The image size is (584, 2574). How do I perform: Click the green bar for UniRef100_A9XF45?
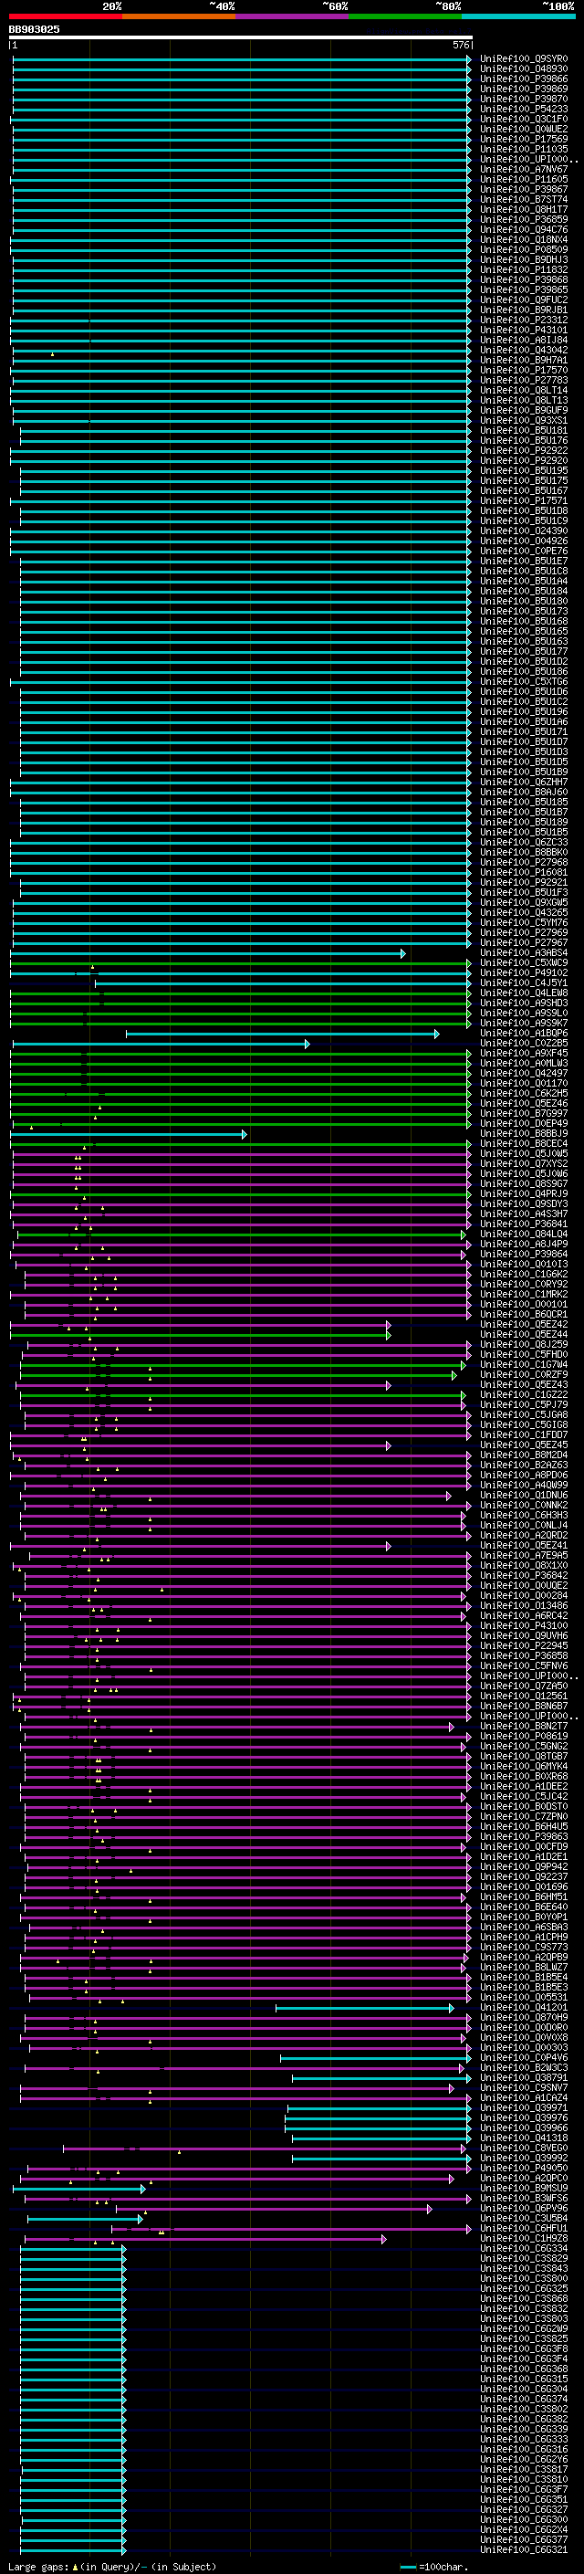[242, 1053]
